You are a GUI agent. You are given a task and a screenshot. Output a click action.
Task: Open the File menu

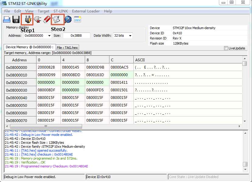point(7,11)
